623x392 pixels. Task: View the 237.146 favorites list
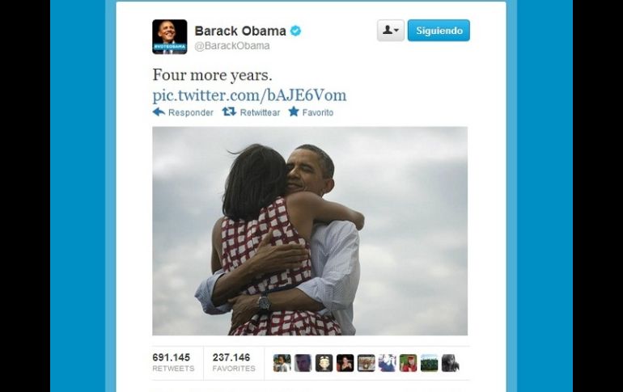point(234,363)
